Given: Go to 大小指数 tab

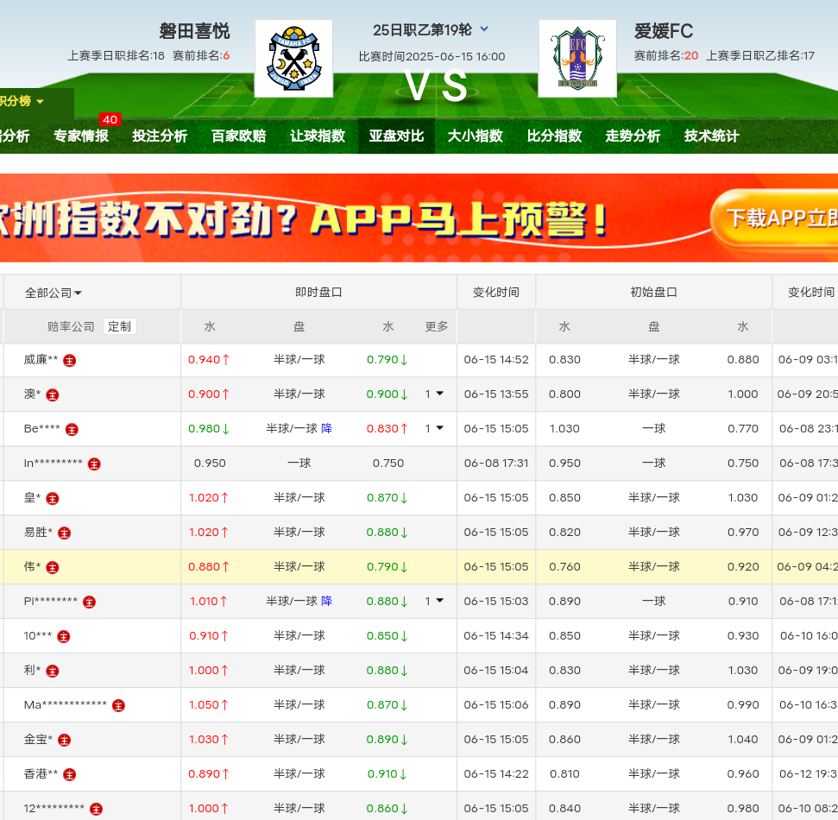Looking at the screenshot, I should click(476, 136).
